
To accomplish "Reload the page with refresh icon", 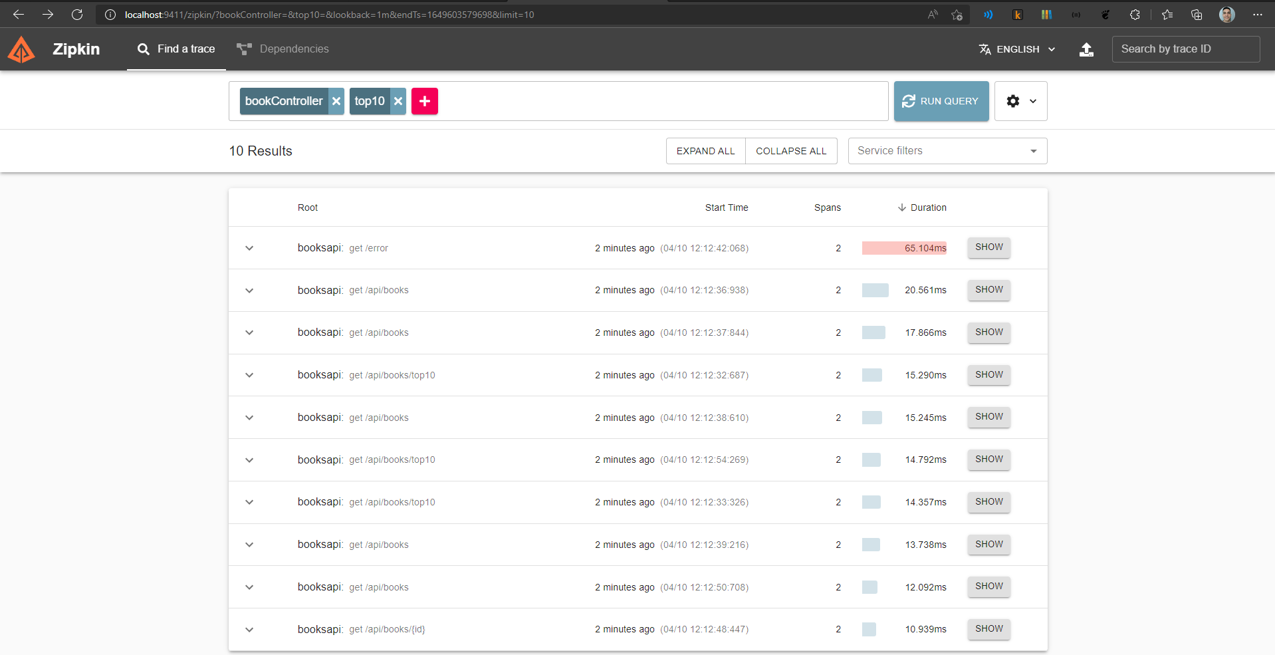I will [77, 14].
